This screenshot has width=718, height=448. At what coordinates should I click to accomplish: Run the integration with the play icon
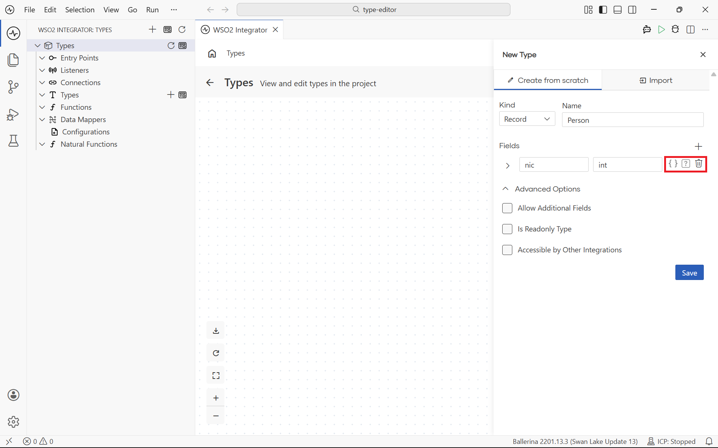[x=661, y=29]
